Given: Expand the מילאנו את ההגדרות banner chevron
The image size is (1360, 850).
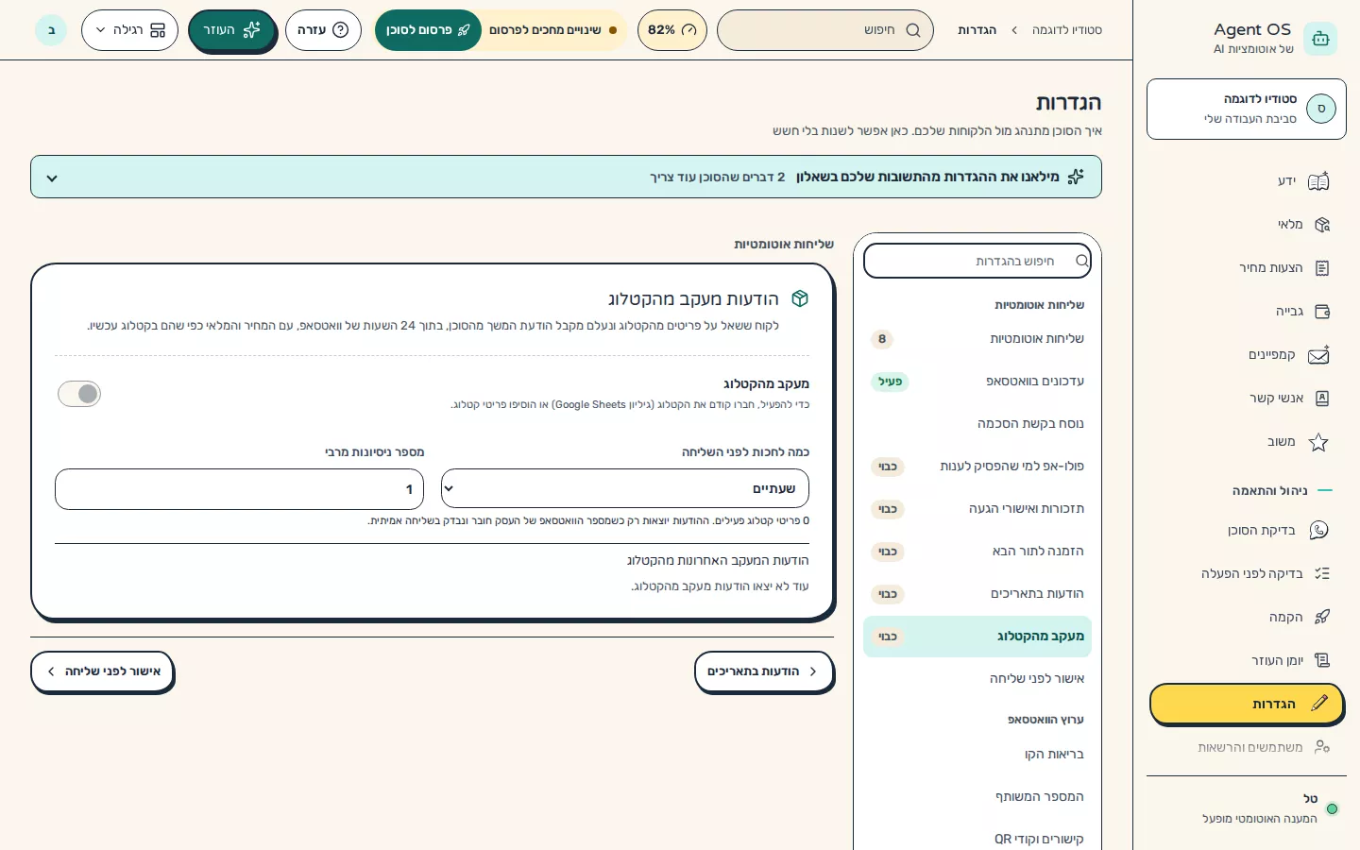Looking at the screenshot, I should point(52,178).
